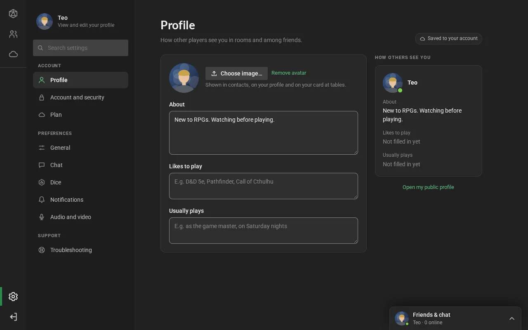The image size is (528, 330).
Task: Click the lifebuoy icon beside Troubleshooting
Action: pos(42,250)
